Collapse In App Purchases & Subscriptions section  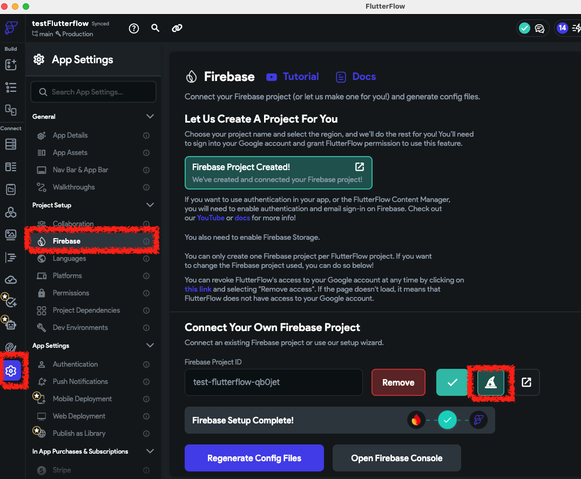coord(150,451)
